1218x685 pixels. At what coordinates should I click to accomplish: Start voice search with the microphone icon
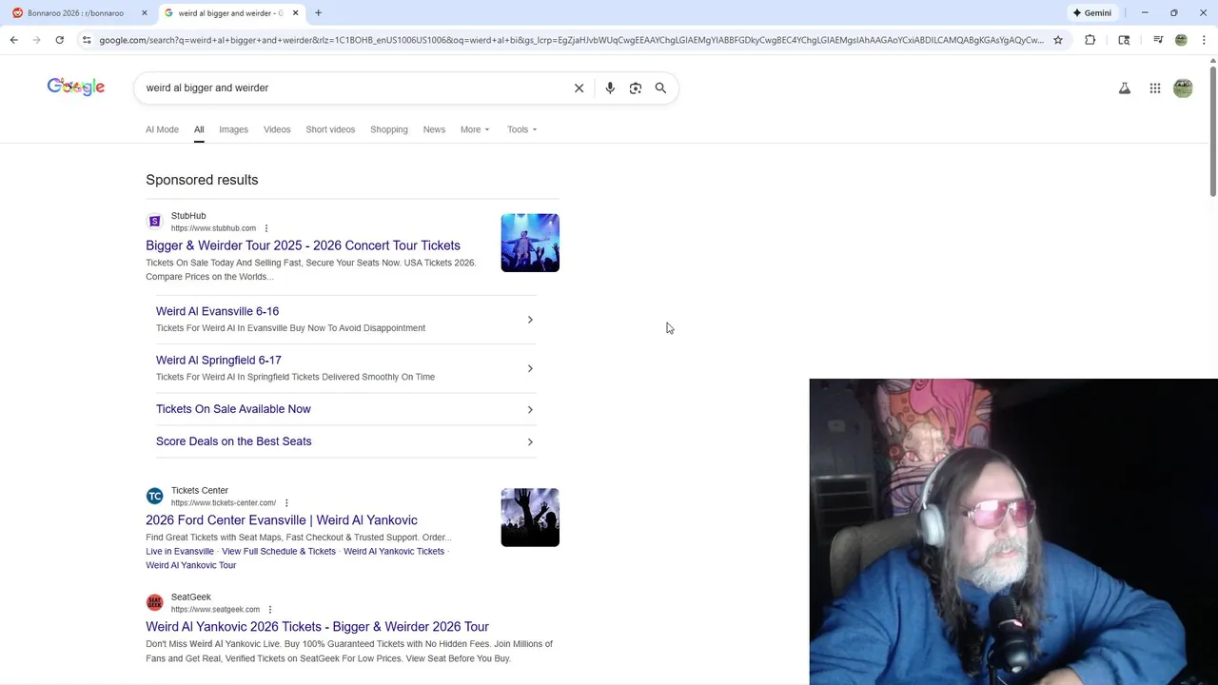coord(610,88)
